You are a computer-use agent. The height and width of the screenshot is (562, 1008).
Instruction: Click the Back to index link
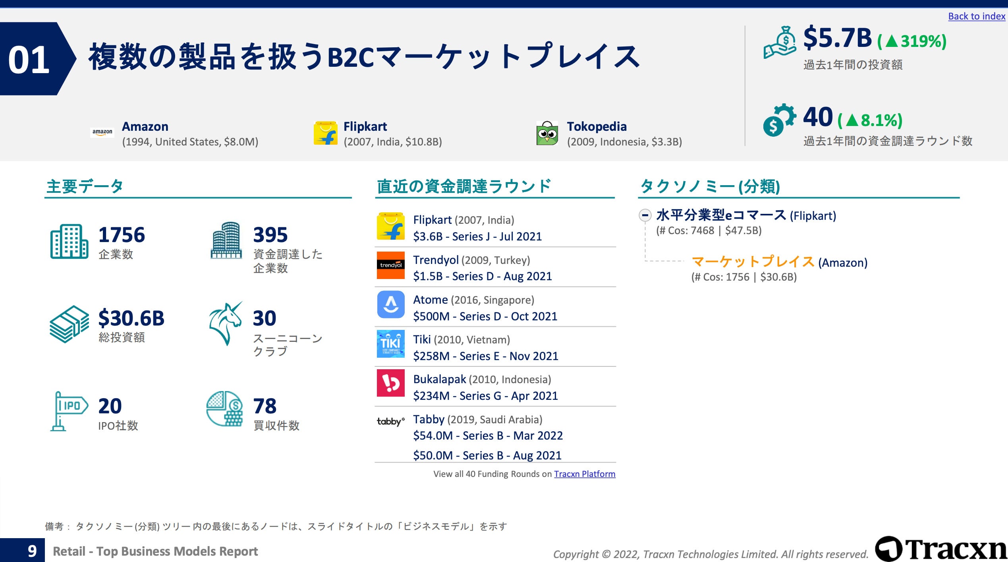[976, 16]
